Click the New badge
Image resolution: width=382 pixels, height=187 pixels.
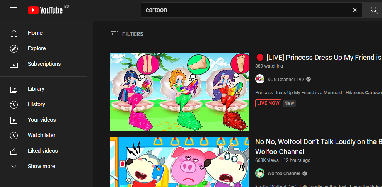coord(289,103)
